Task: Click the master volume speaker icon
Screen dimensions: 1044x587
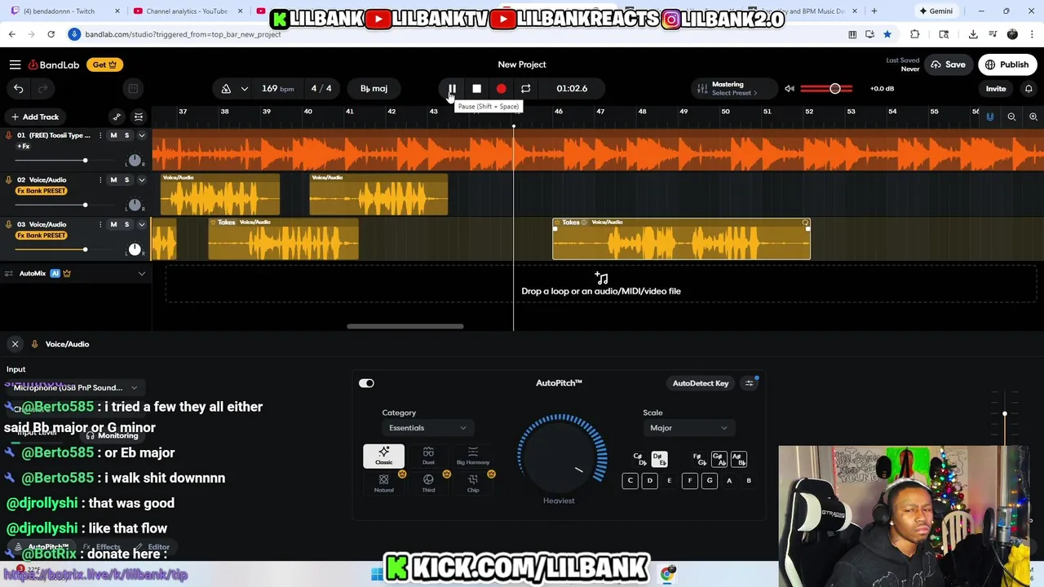Action: (789, 88)
